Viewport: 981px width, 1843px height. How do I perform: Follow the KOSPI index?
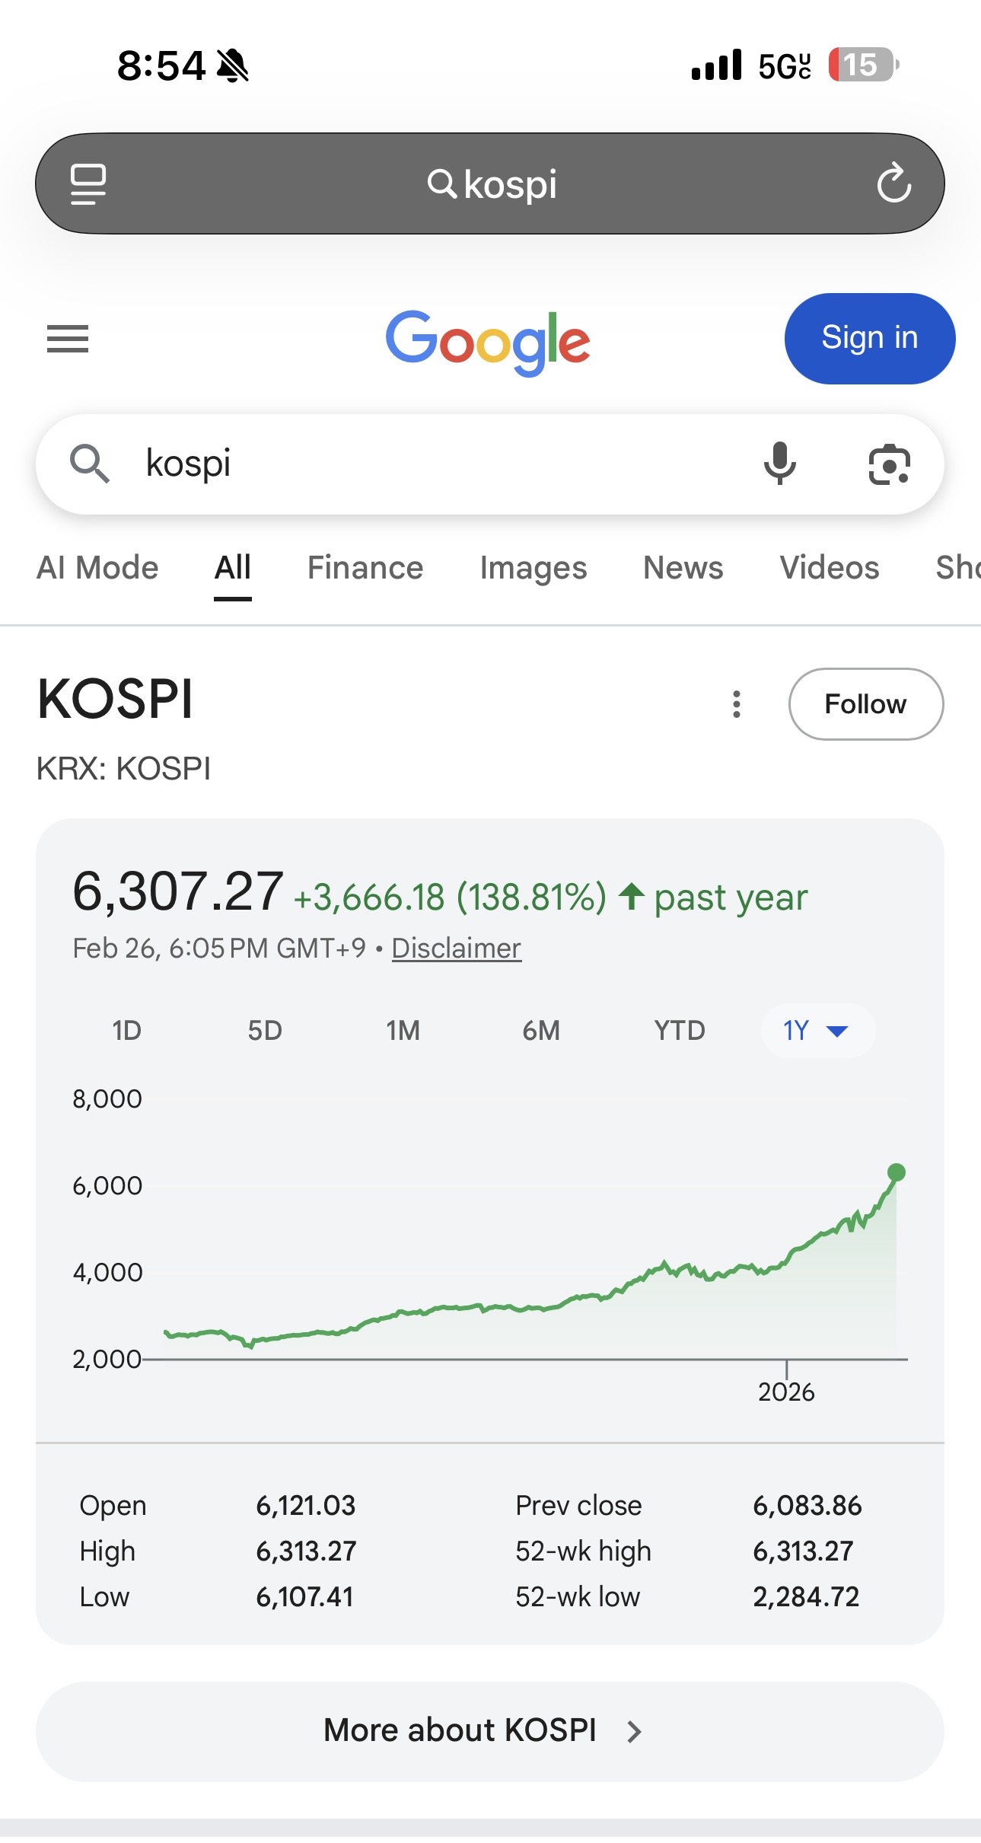coord(865,704)
